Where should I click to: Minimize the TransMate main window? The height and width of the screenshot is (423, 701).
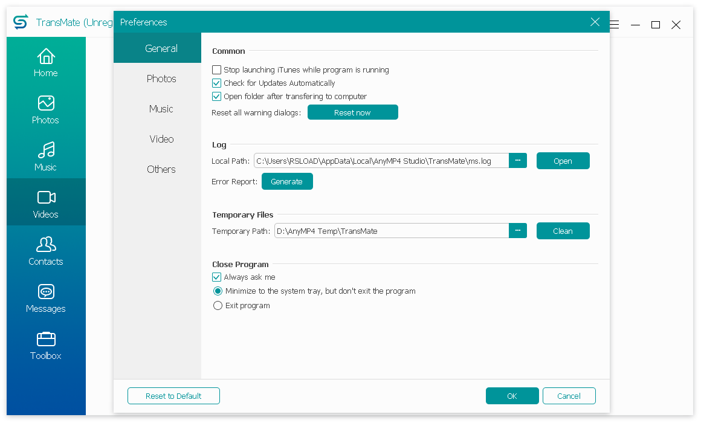pos(635,25)
